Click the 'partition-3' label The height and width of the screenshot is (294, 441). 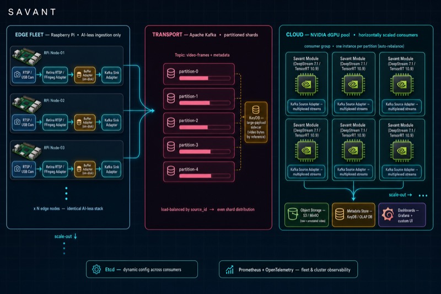click(x=189, y=145)
